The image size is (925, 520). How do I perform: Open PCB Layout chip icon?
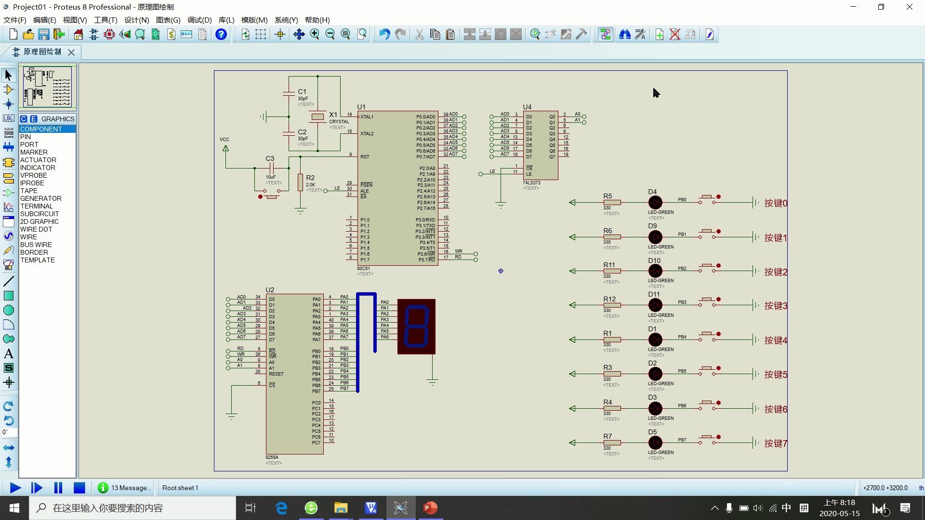109,34
